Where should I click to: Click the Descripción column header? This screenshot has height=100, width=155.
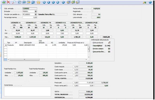pos(28,43)
